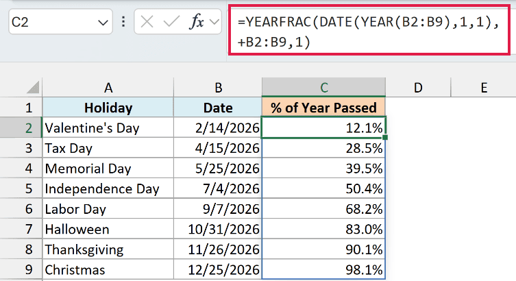Select the Christmas cell

108,269
